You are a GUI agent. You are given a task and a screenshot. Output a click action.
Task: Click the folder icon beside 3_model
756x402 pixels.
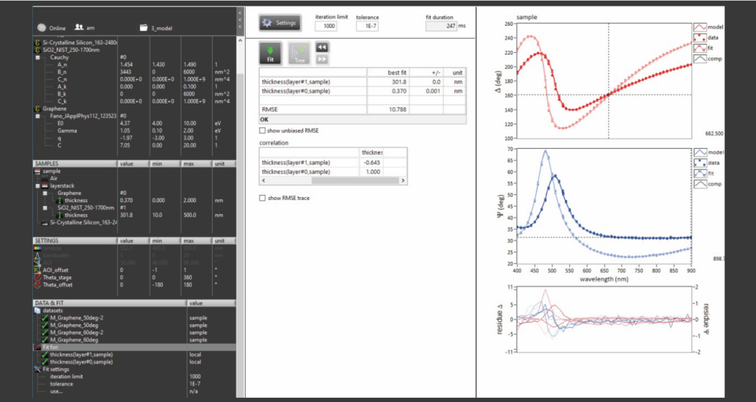pyautogui.click(x=143, y=28)
